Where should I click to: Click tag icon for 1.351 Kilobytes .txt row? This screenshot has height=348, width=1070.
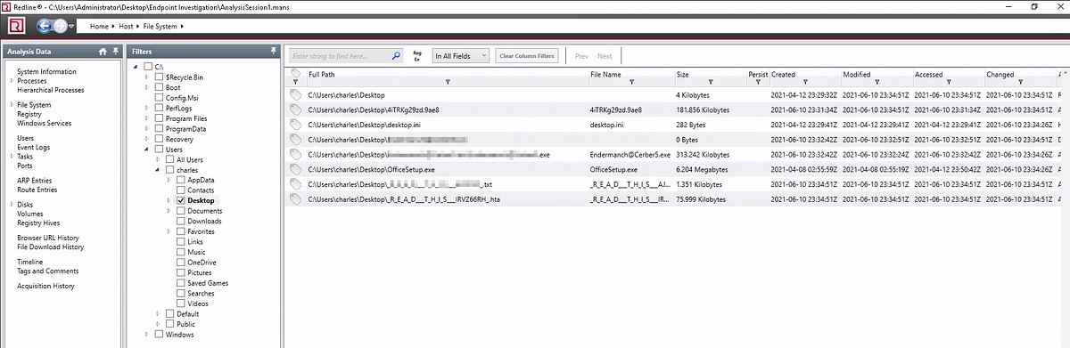295,184
